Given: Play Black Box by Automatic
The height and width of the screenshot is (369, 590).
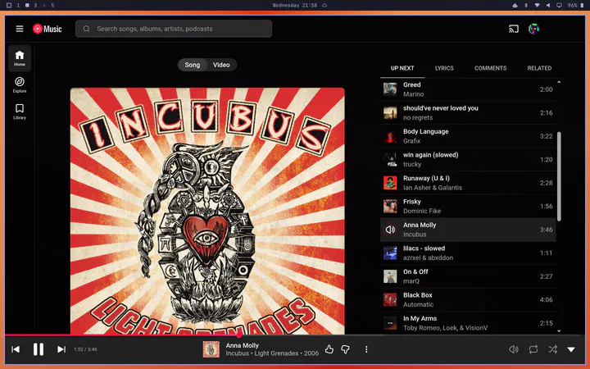Looking at the screenshot, I should click(468, 300).
